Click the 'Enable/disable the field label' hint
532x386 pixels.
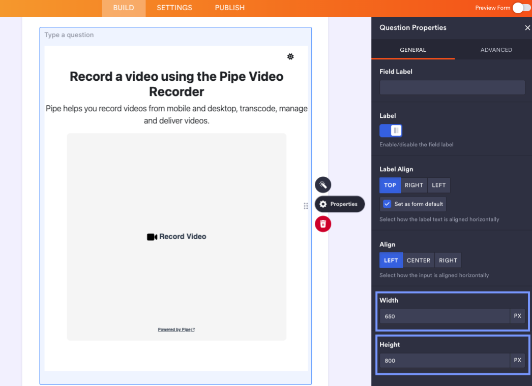pos(417,144)
